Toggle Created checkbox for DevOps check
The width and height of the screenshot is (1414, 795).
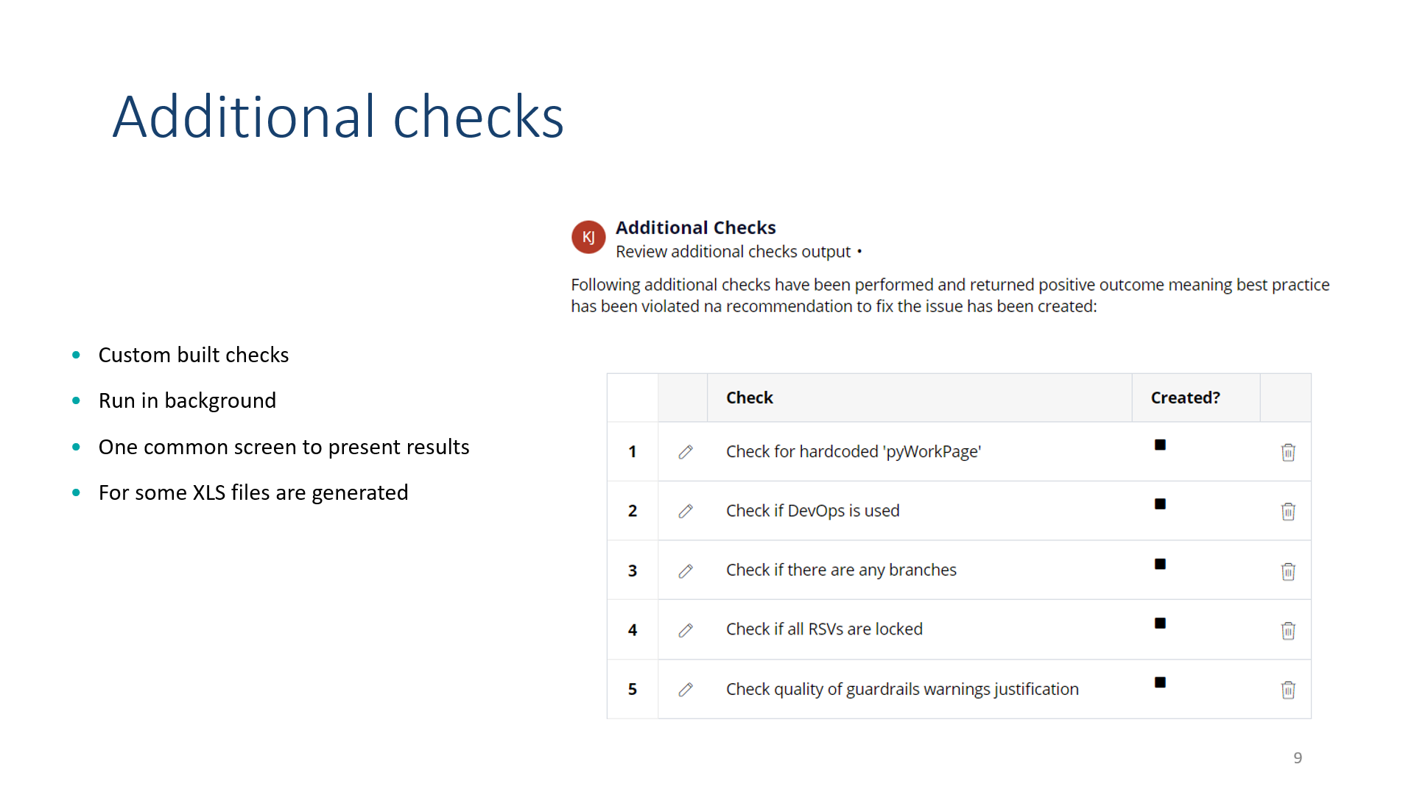[1160, 504]
